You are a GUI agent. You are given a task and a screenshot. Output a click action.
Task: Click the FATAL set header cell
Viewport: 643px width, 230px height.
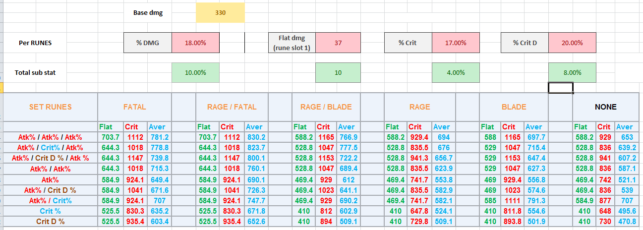(134, 107)
